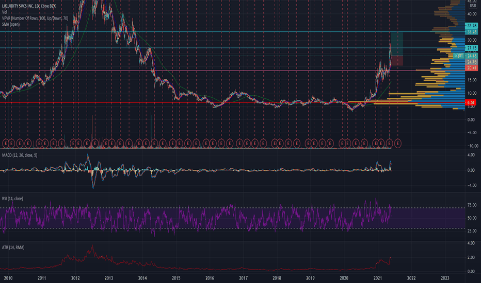481x283 pixels.
Task: Click the 10.00 value on price axis
Action: tap(472, 93)
